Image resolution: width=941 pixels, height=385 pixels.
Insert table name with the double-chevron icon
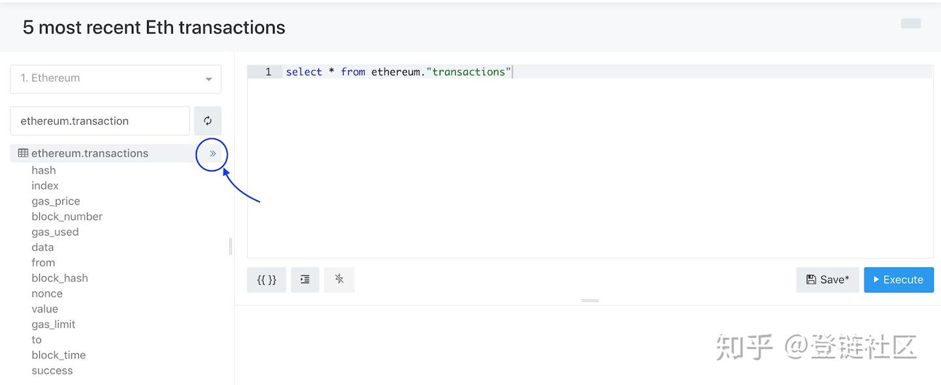pyautogui.click(x=212, y=154)
